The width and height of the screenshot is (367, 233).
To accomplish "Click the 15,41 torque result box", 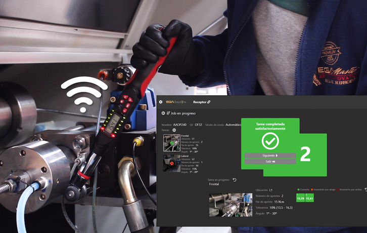I will 309,198.
